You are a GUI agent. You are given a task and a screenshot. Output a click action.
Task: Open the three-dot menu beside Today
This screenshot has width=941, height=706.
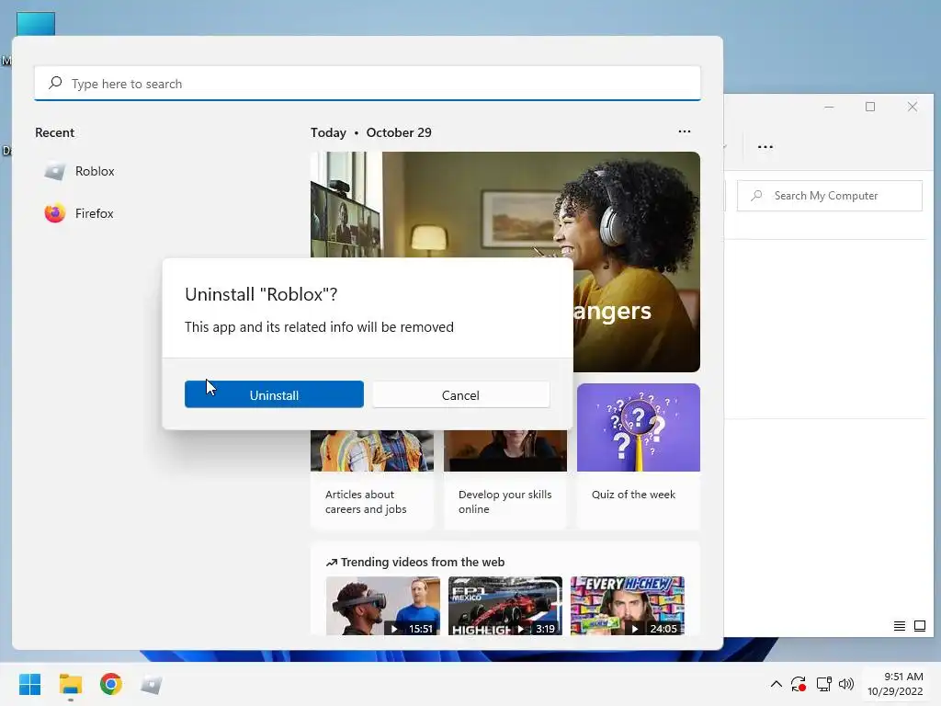[684, 131]
